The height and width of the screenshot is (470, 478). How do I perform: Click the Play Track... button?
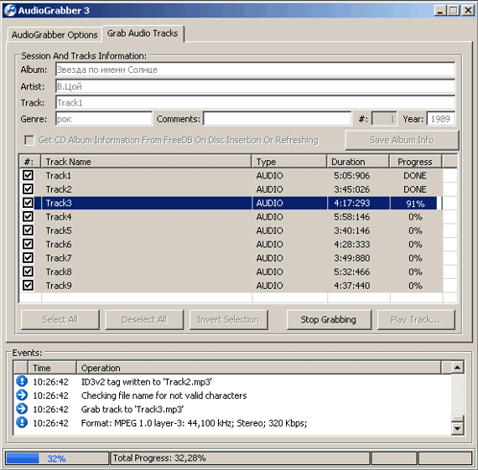click(416, 319)
